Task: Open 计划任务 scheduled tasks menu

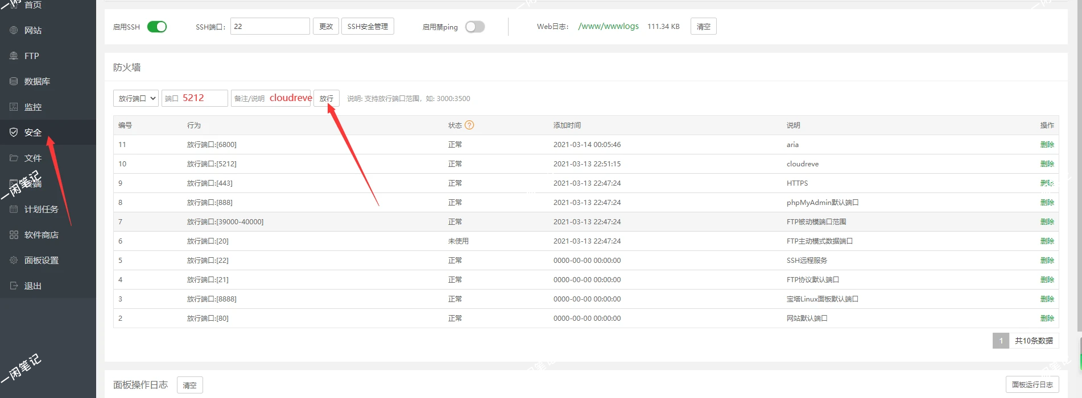Action: 41,210
